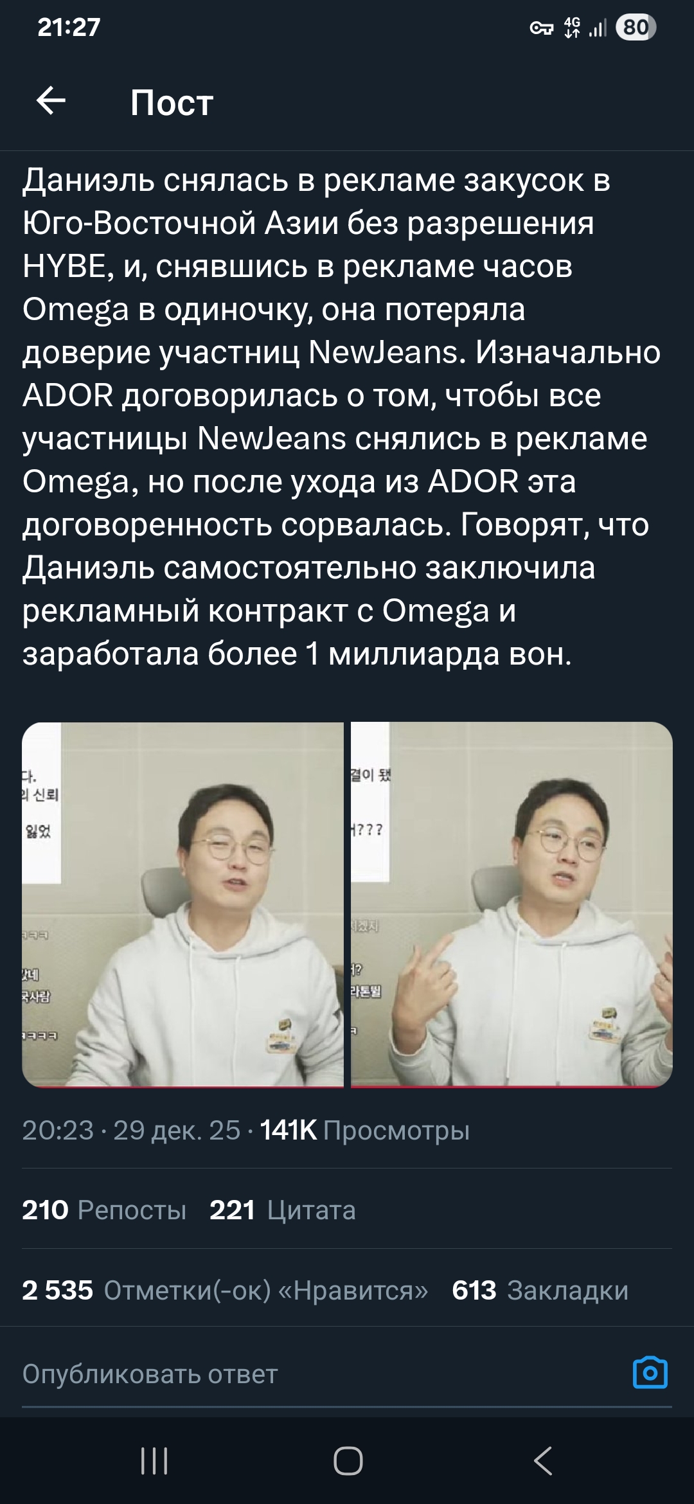View the 221 Цитата list

(283, 1210)
